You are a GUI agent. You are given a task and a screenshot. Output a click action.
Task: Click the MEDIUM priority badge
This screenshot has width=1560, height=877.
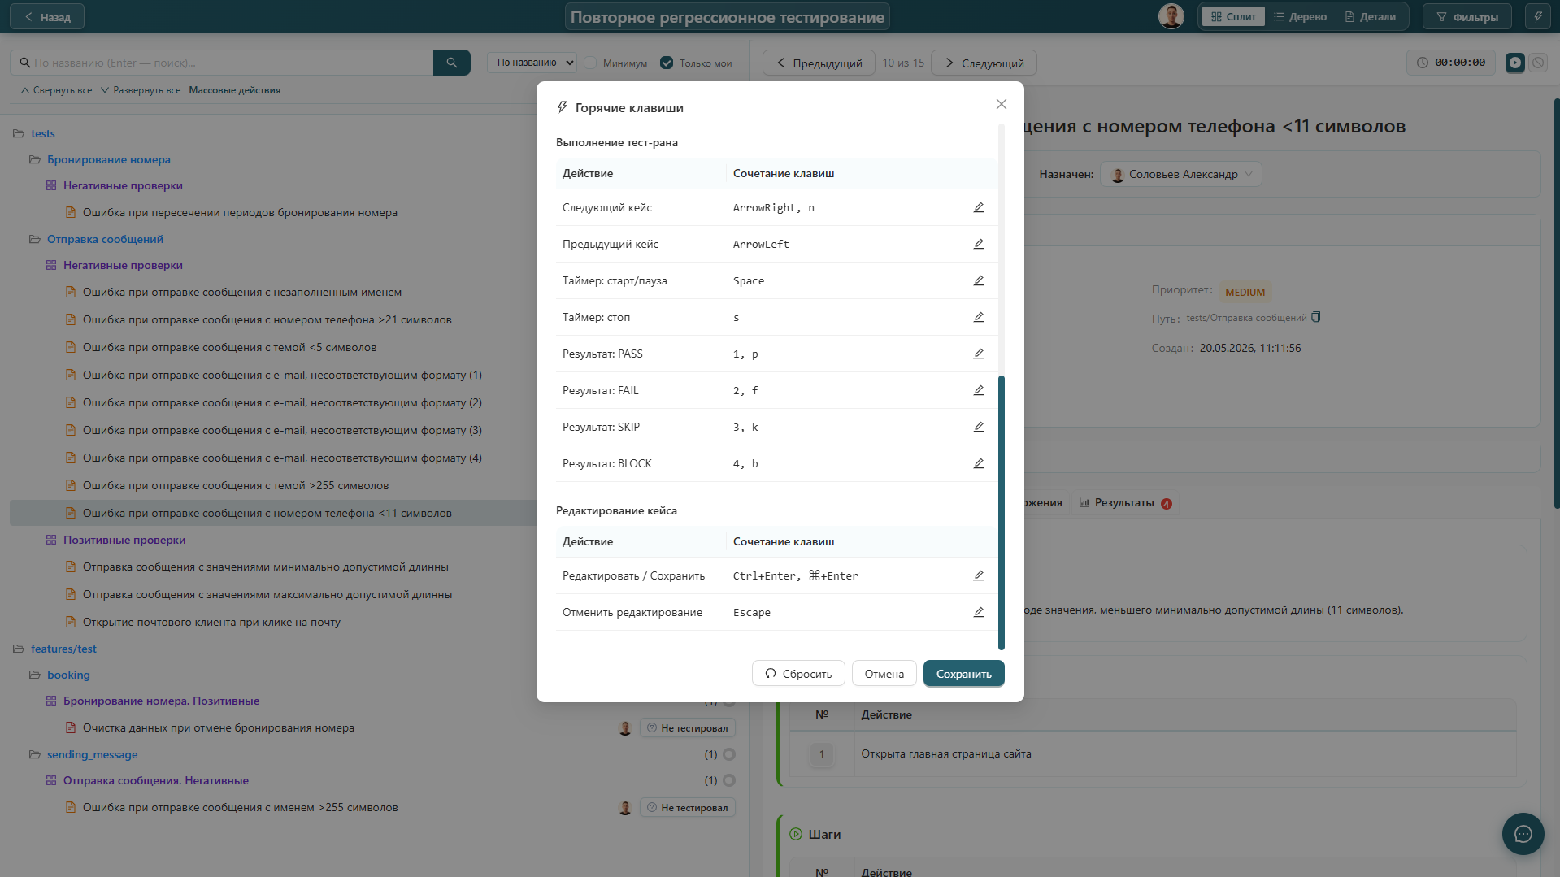tap(1245, 292)
